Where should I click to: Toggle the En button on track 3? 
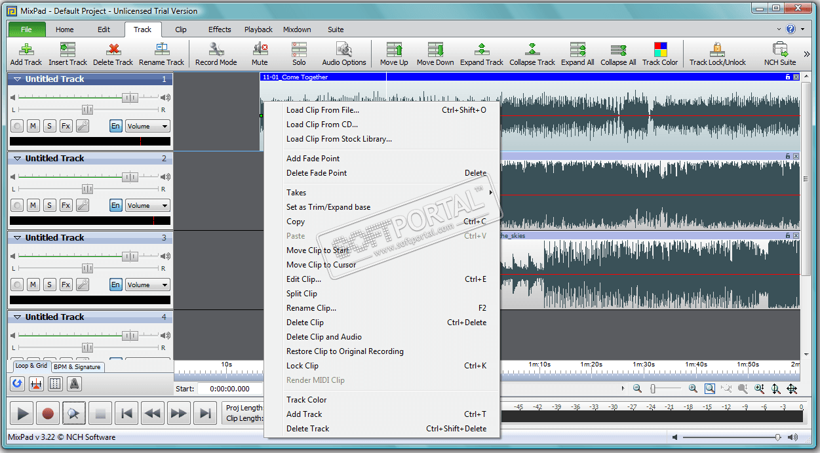115,285
